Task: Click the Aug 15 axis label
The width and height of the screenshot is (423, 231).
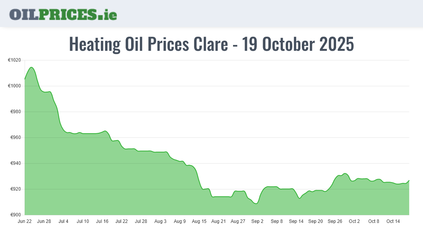Action: [x=199, y=221]
